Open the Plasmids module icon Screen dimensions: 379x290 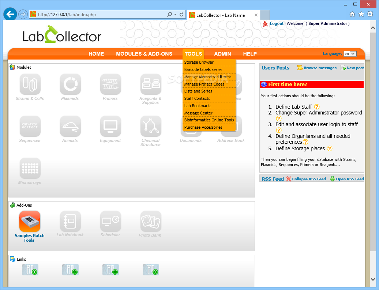pos(70,84)
